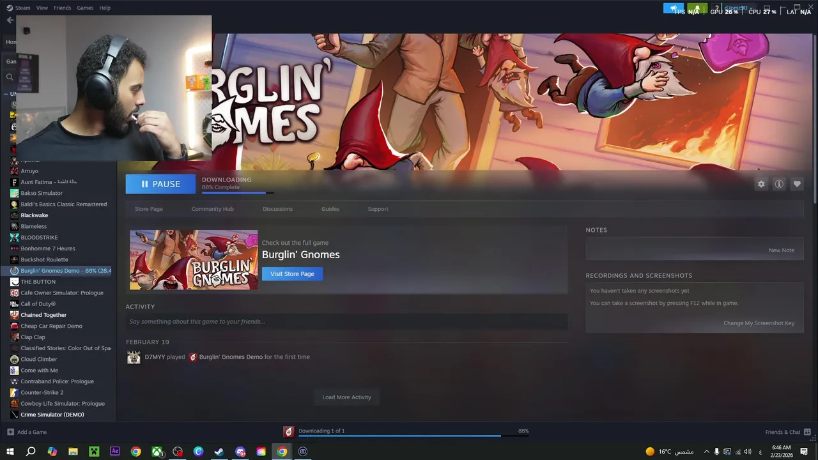Click Counter-Strike 2 game icon
This screenshot has height=460, width=818.
pyautogui.click(x=14, y=392)
